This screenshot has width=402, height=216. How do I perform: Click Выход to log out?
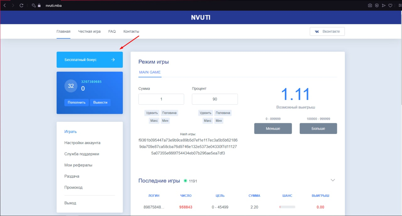coord(70,203)
